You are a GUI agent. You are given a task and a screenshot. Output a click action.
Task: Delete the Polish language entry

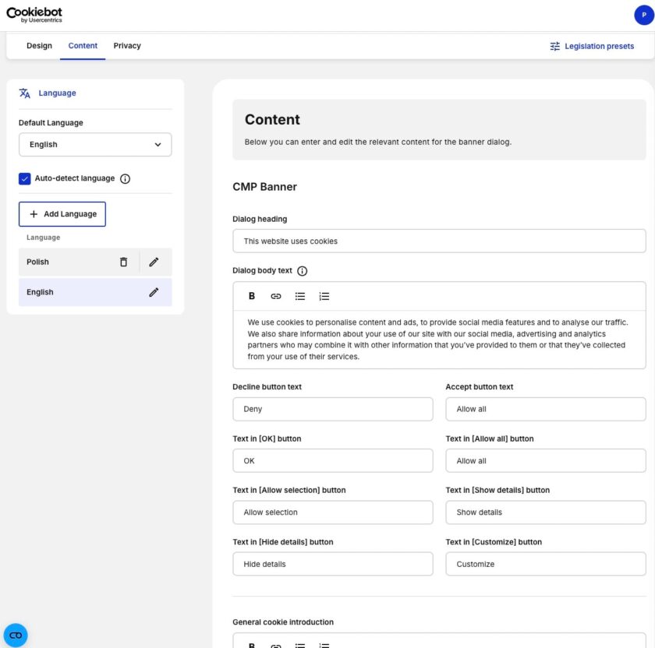click(x=123, y=262)
